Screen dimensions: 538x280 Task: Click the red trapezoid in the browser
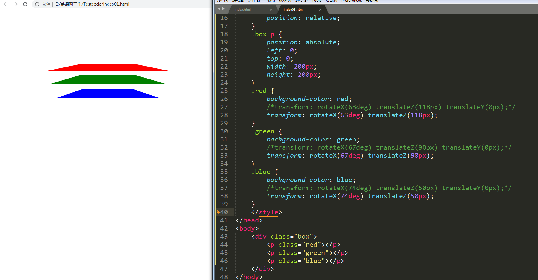click(108, 68)
